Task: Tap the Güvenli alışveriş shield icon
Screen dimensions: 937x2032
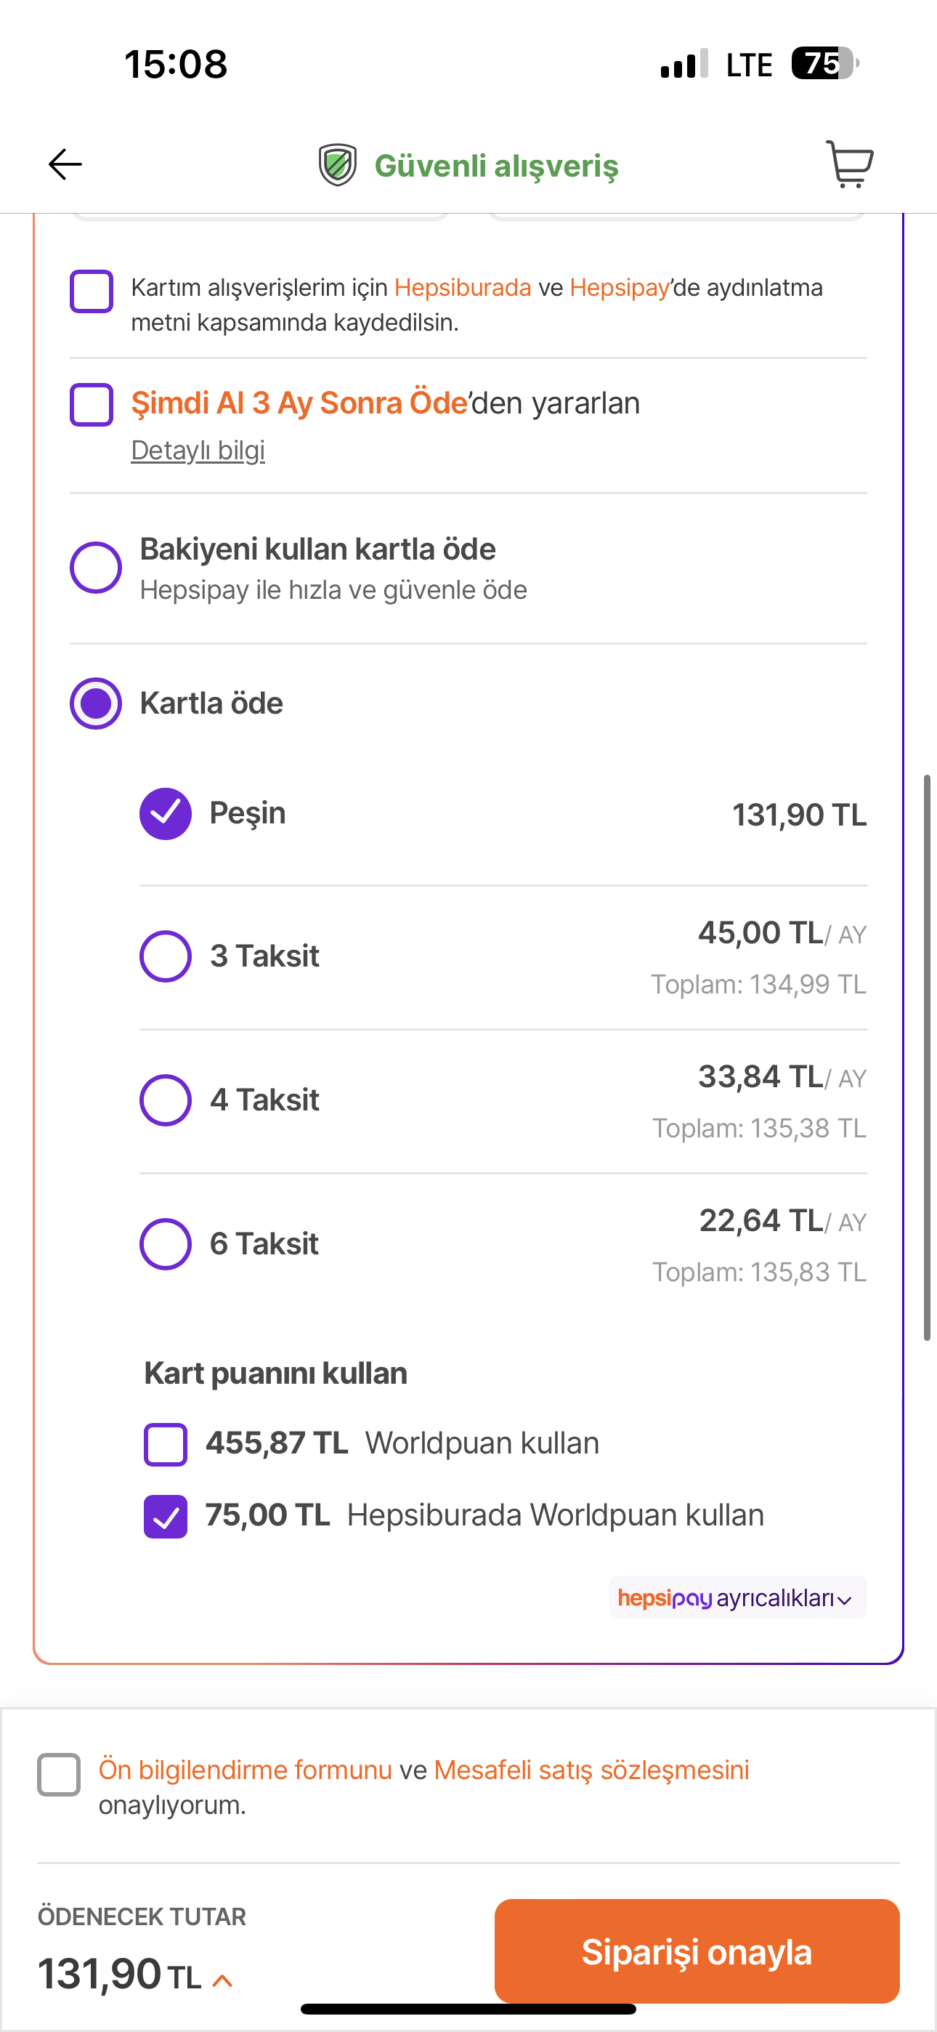Action: (338, 165)
